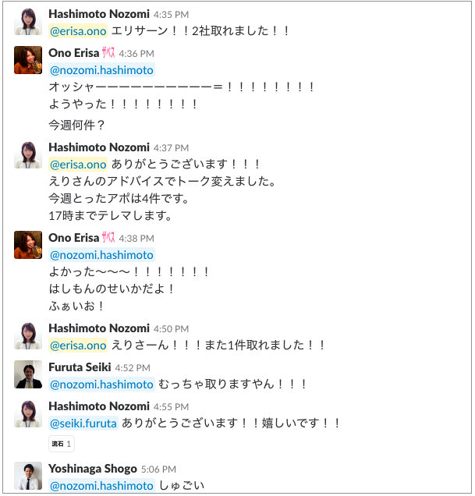Toggle the 流石 reaction under the 4:55 PM message
Viewport: 475px width, 496px height.
pyautogui.click(x=62, y=444)
